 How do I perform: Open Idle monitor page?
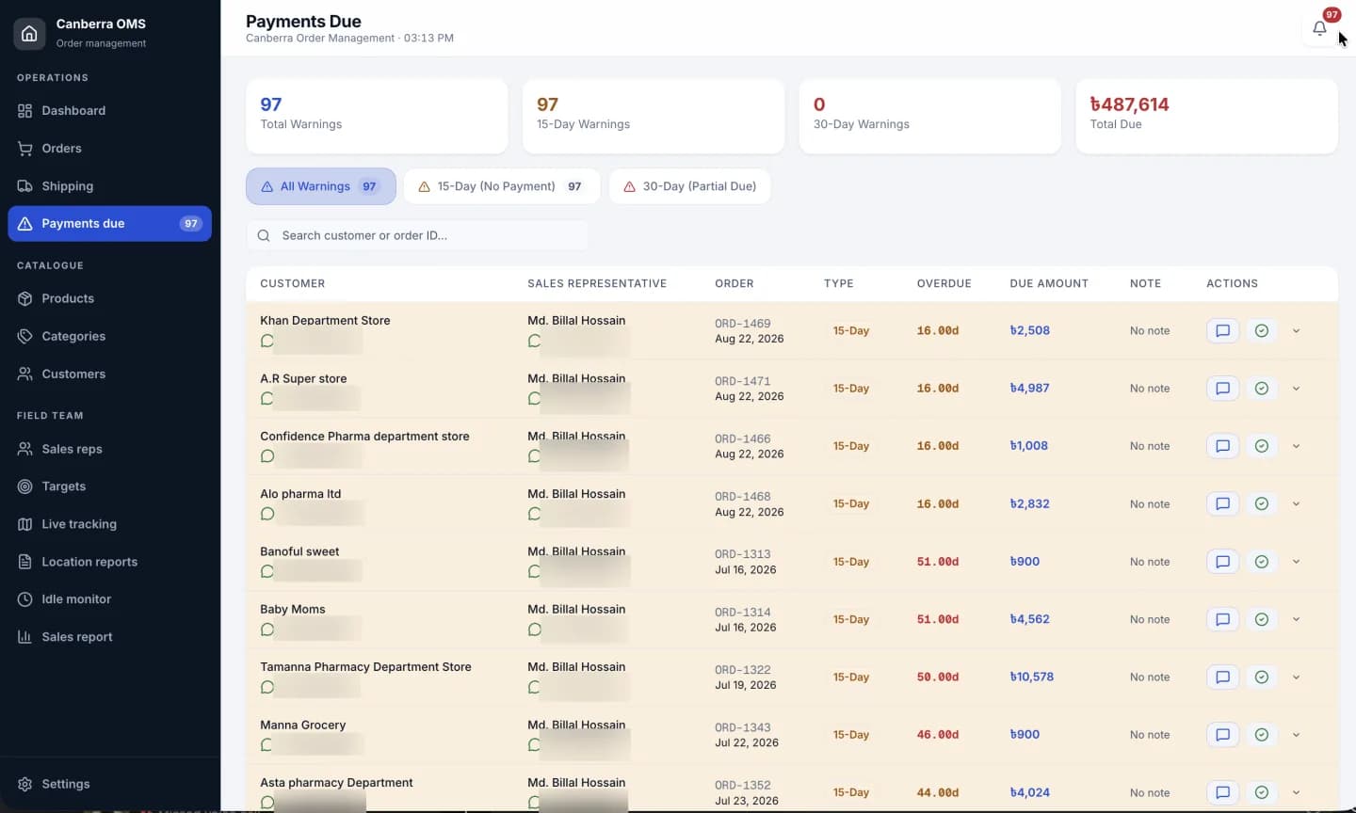[109, 599]
